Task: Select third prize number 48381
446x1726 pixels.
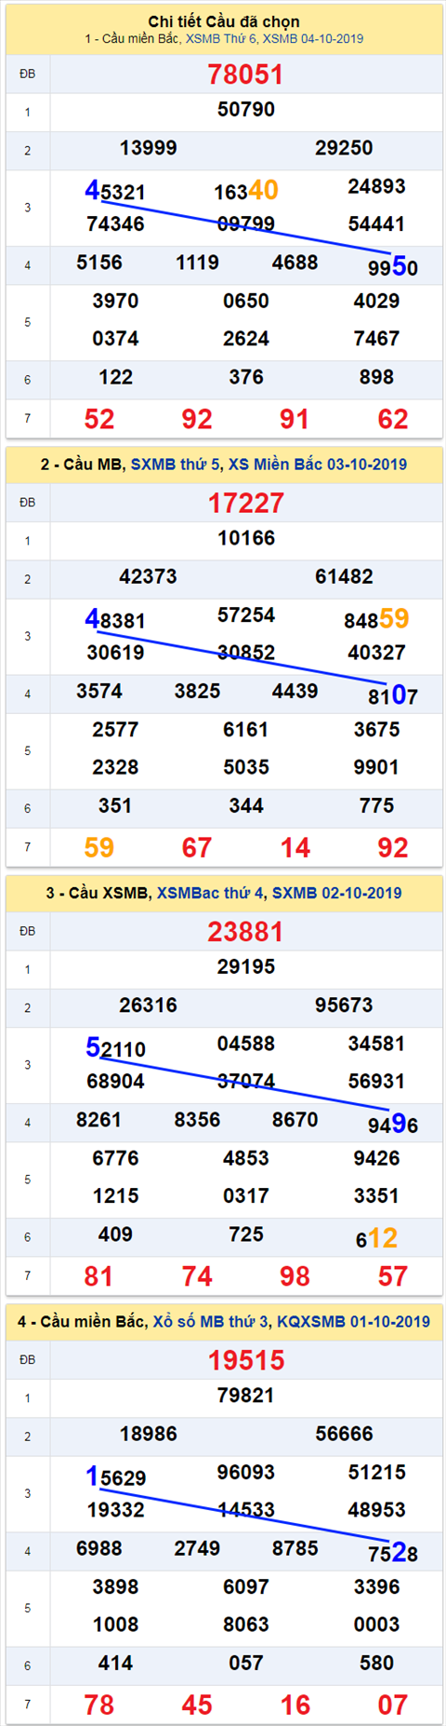Action: click(x=115, y=619)
